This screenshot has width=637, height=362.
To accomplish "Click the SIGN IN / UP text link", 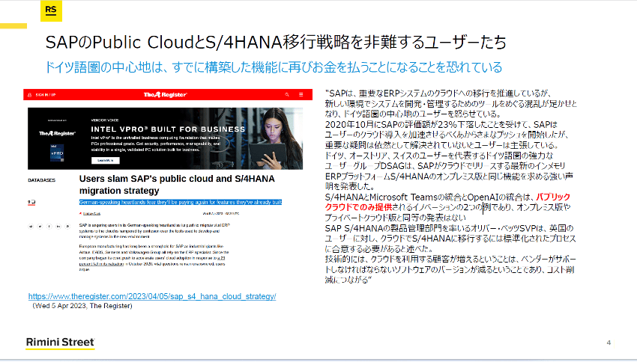I will tap(46, 95).
